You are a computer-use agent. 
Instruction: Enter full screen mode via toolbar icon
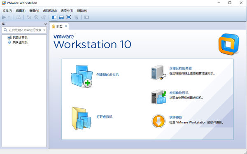(x=69, y=17)
